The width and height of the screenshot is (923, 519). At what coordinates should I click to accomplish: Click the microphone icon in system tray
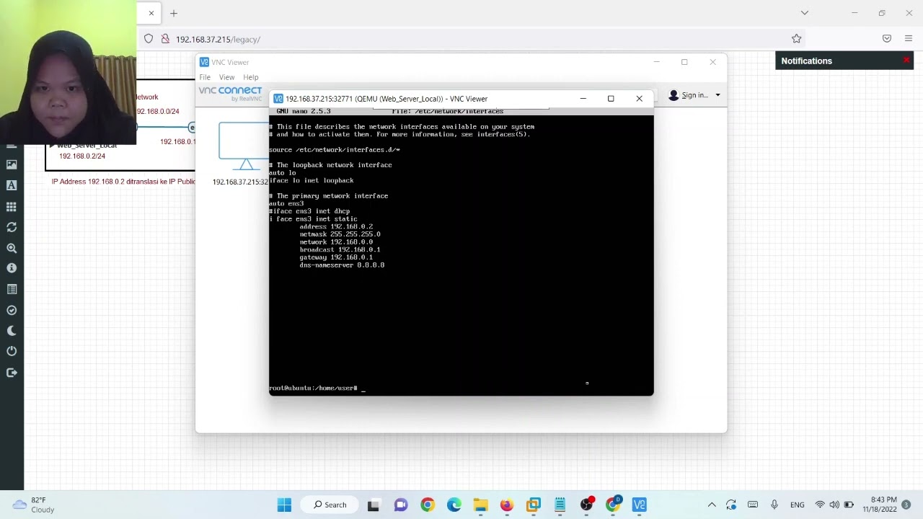tap(774, 505)
